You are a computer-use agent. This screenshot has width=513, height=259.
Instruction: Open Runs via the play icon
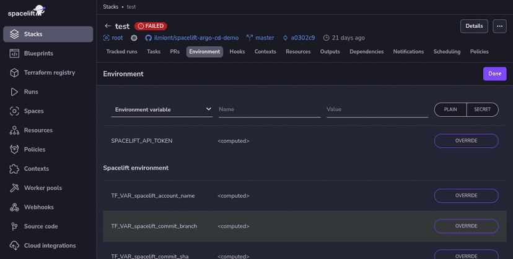click(x=14, y=91)
